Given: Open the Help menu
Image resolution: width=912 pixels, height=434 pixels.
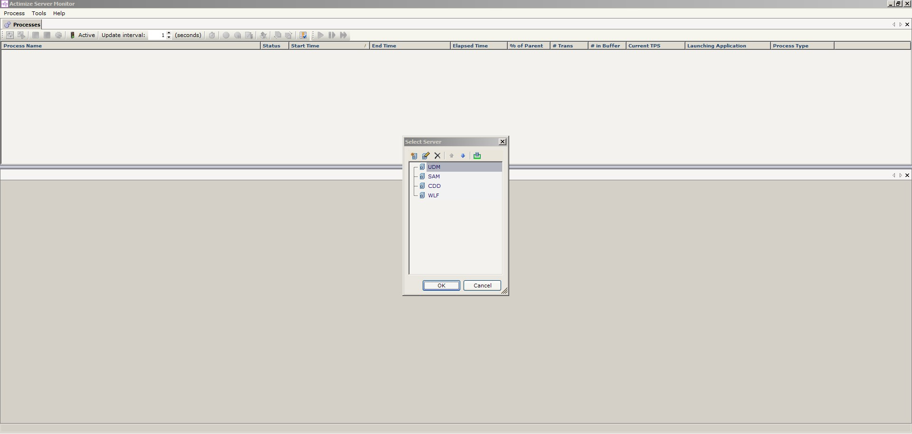Looking at the screenshot, I should click(x=59, y=13).
